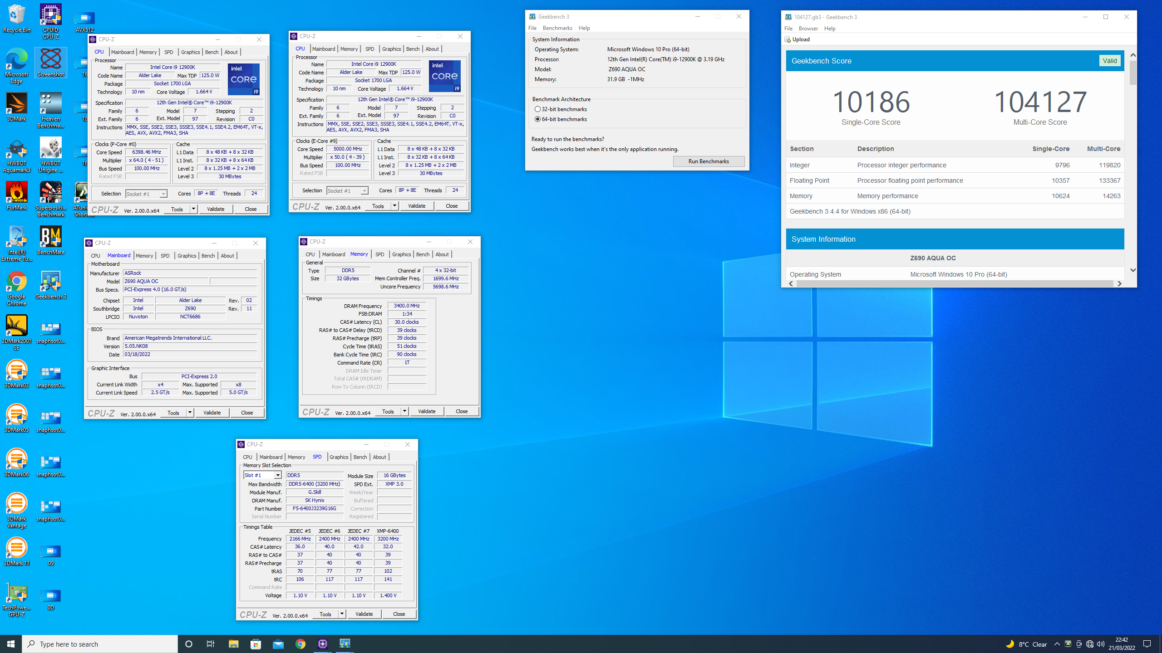Screen dimensions: 1162x653
Task: Open the 3DMark06 desktop icon
Action: [x=17, y=463]
